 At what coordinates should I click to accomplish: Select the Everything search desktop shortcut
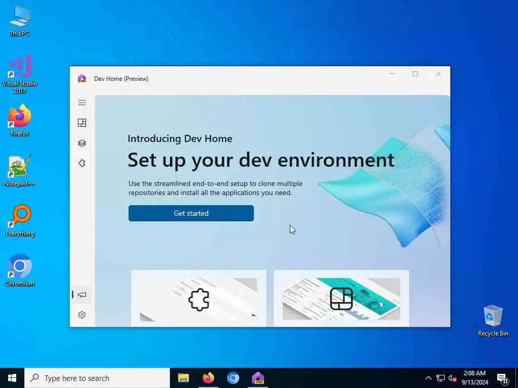20,221
